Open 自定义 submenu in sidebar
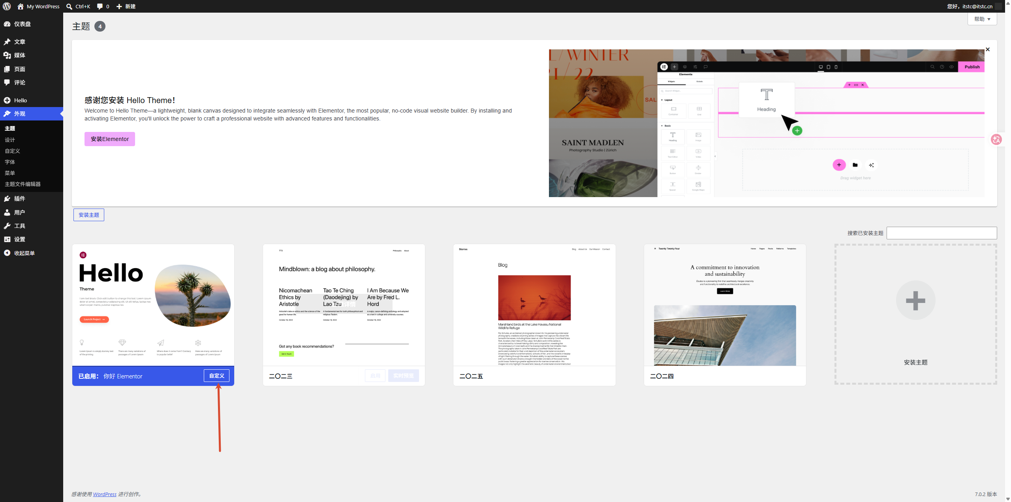The width and height of the screenshot is (1011, 502). click(x=13, y=151)
